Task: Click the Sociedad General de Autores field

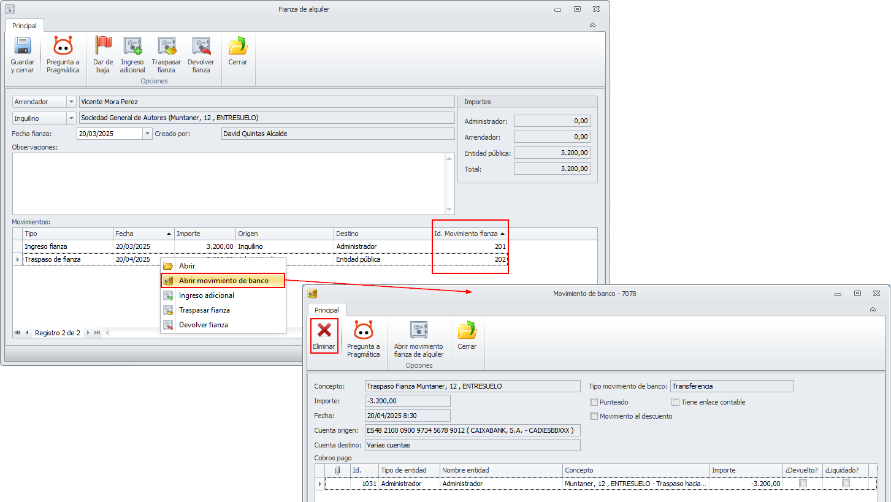Action: coord(267,118)
